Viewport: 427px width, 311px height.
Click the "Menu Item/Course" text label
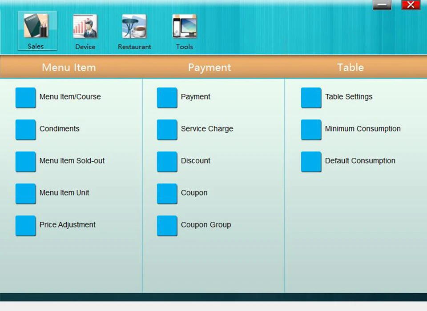point(70,96)
